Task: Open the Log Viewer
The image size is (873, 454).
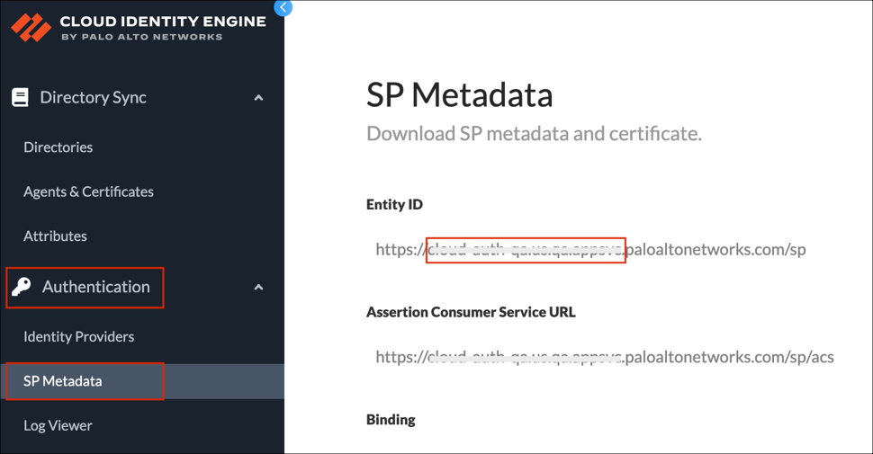Action: pos(58,425)
